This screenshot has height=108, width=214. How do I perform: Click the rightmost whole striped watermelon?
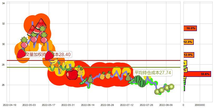[142, 83]
